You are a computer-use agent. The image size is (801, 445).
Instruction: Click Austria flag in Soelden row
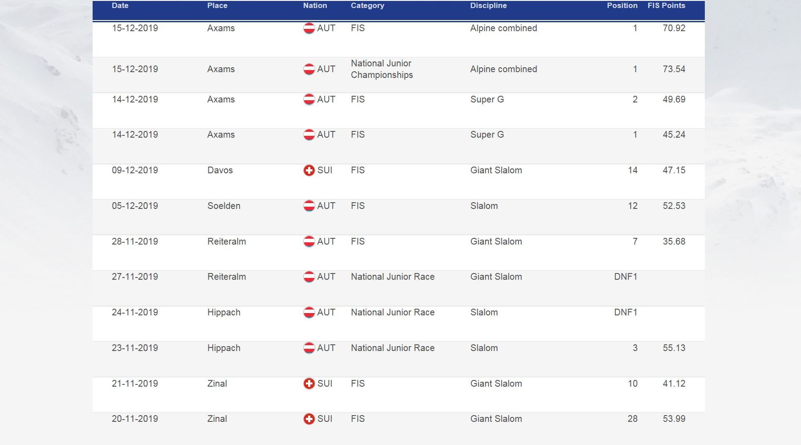pyautogui.click(x=309, y=206)
